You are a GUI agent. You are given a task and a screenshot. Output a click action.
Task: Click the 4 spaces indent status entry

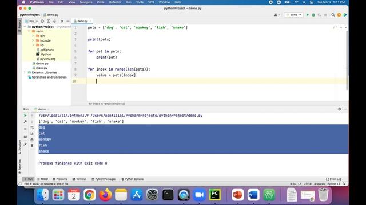(x=319, y=184)
